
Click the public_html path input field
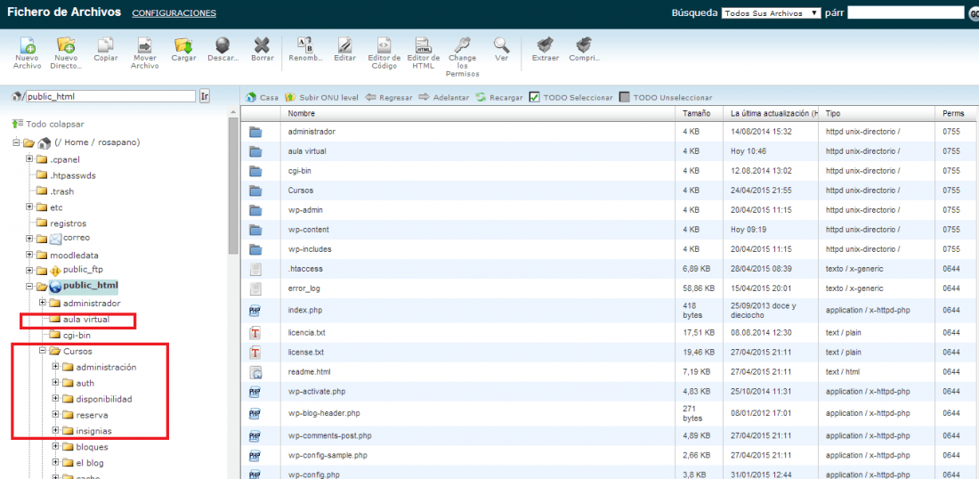pyautogui.click(x=110, y=96)
